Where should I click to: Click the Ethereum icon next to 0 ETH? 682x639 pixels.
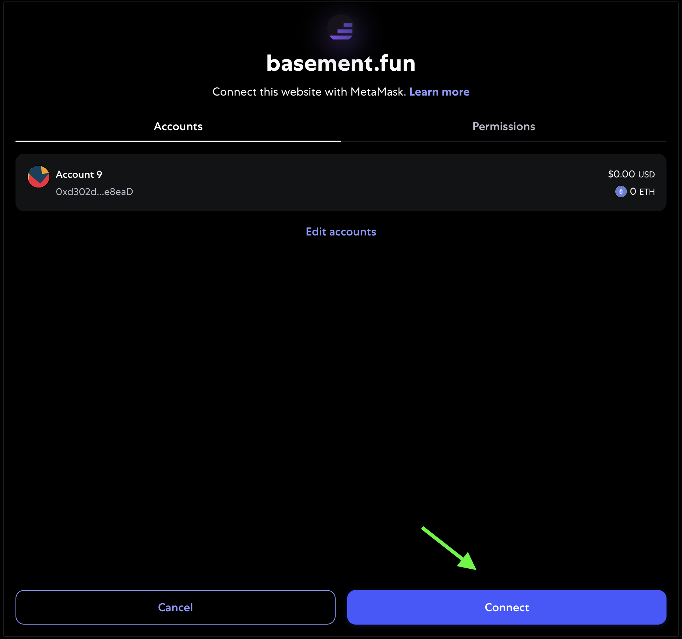coord(621,191)
